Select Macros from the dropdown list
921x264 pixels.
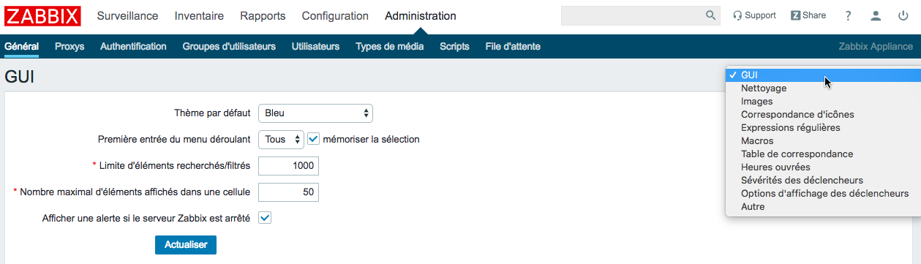757,140
